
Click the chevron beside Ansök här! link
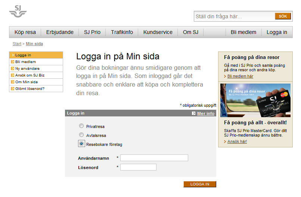[225, 141]
